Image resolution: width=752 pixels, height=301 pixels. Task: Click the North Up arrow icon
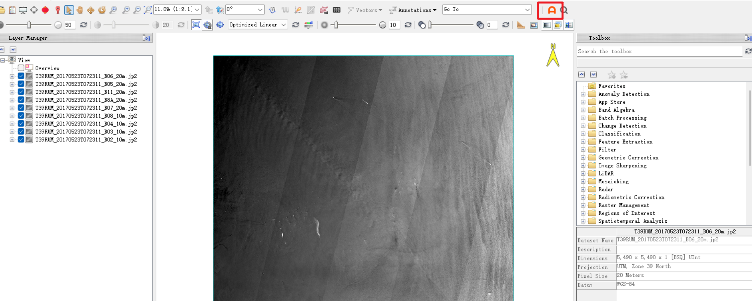click(x=220, y=10)
